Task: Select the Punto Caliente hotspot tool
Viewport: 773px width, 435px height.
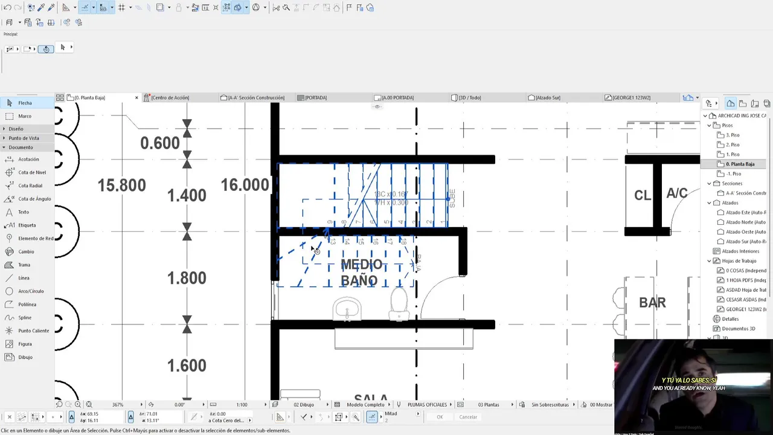Action: click(x=27, y=331)
